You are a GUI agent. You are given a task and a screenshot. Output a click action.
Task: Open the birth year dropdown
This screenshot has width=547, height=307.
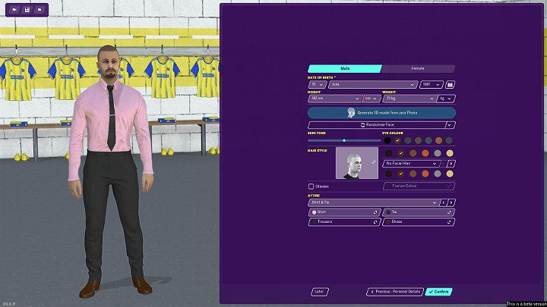pos(432,85)
